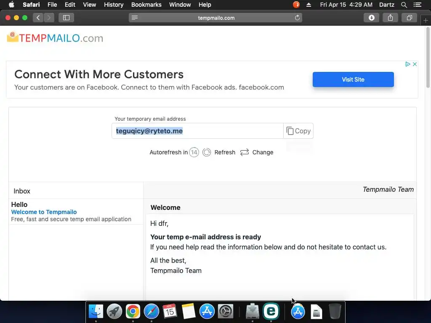Open the File menu
Image resolution: width=431 pixels, height=323 pixels.
tap(52, 5)
